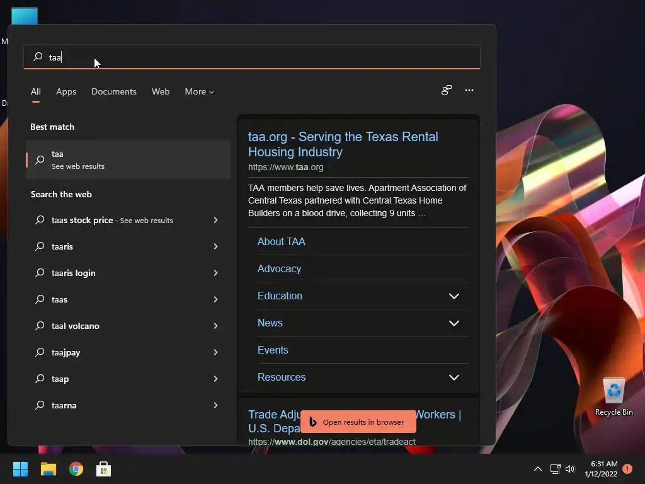The width and height of the screenshot is (645, 484).
Task: Expand the Education chevron
Action: 454,296
